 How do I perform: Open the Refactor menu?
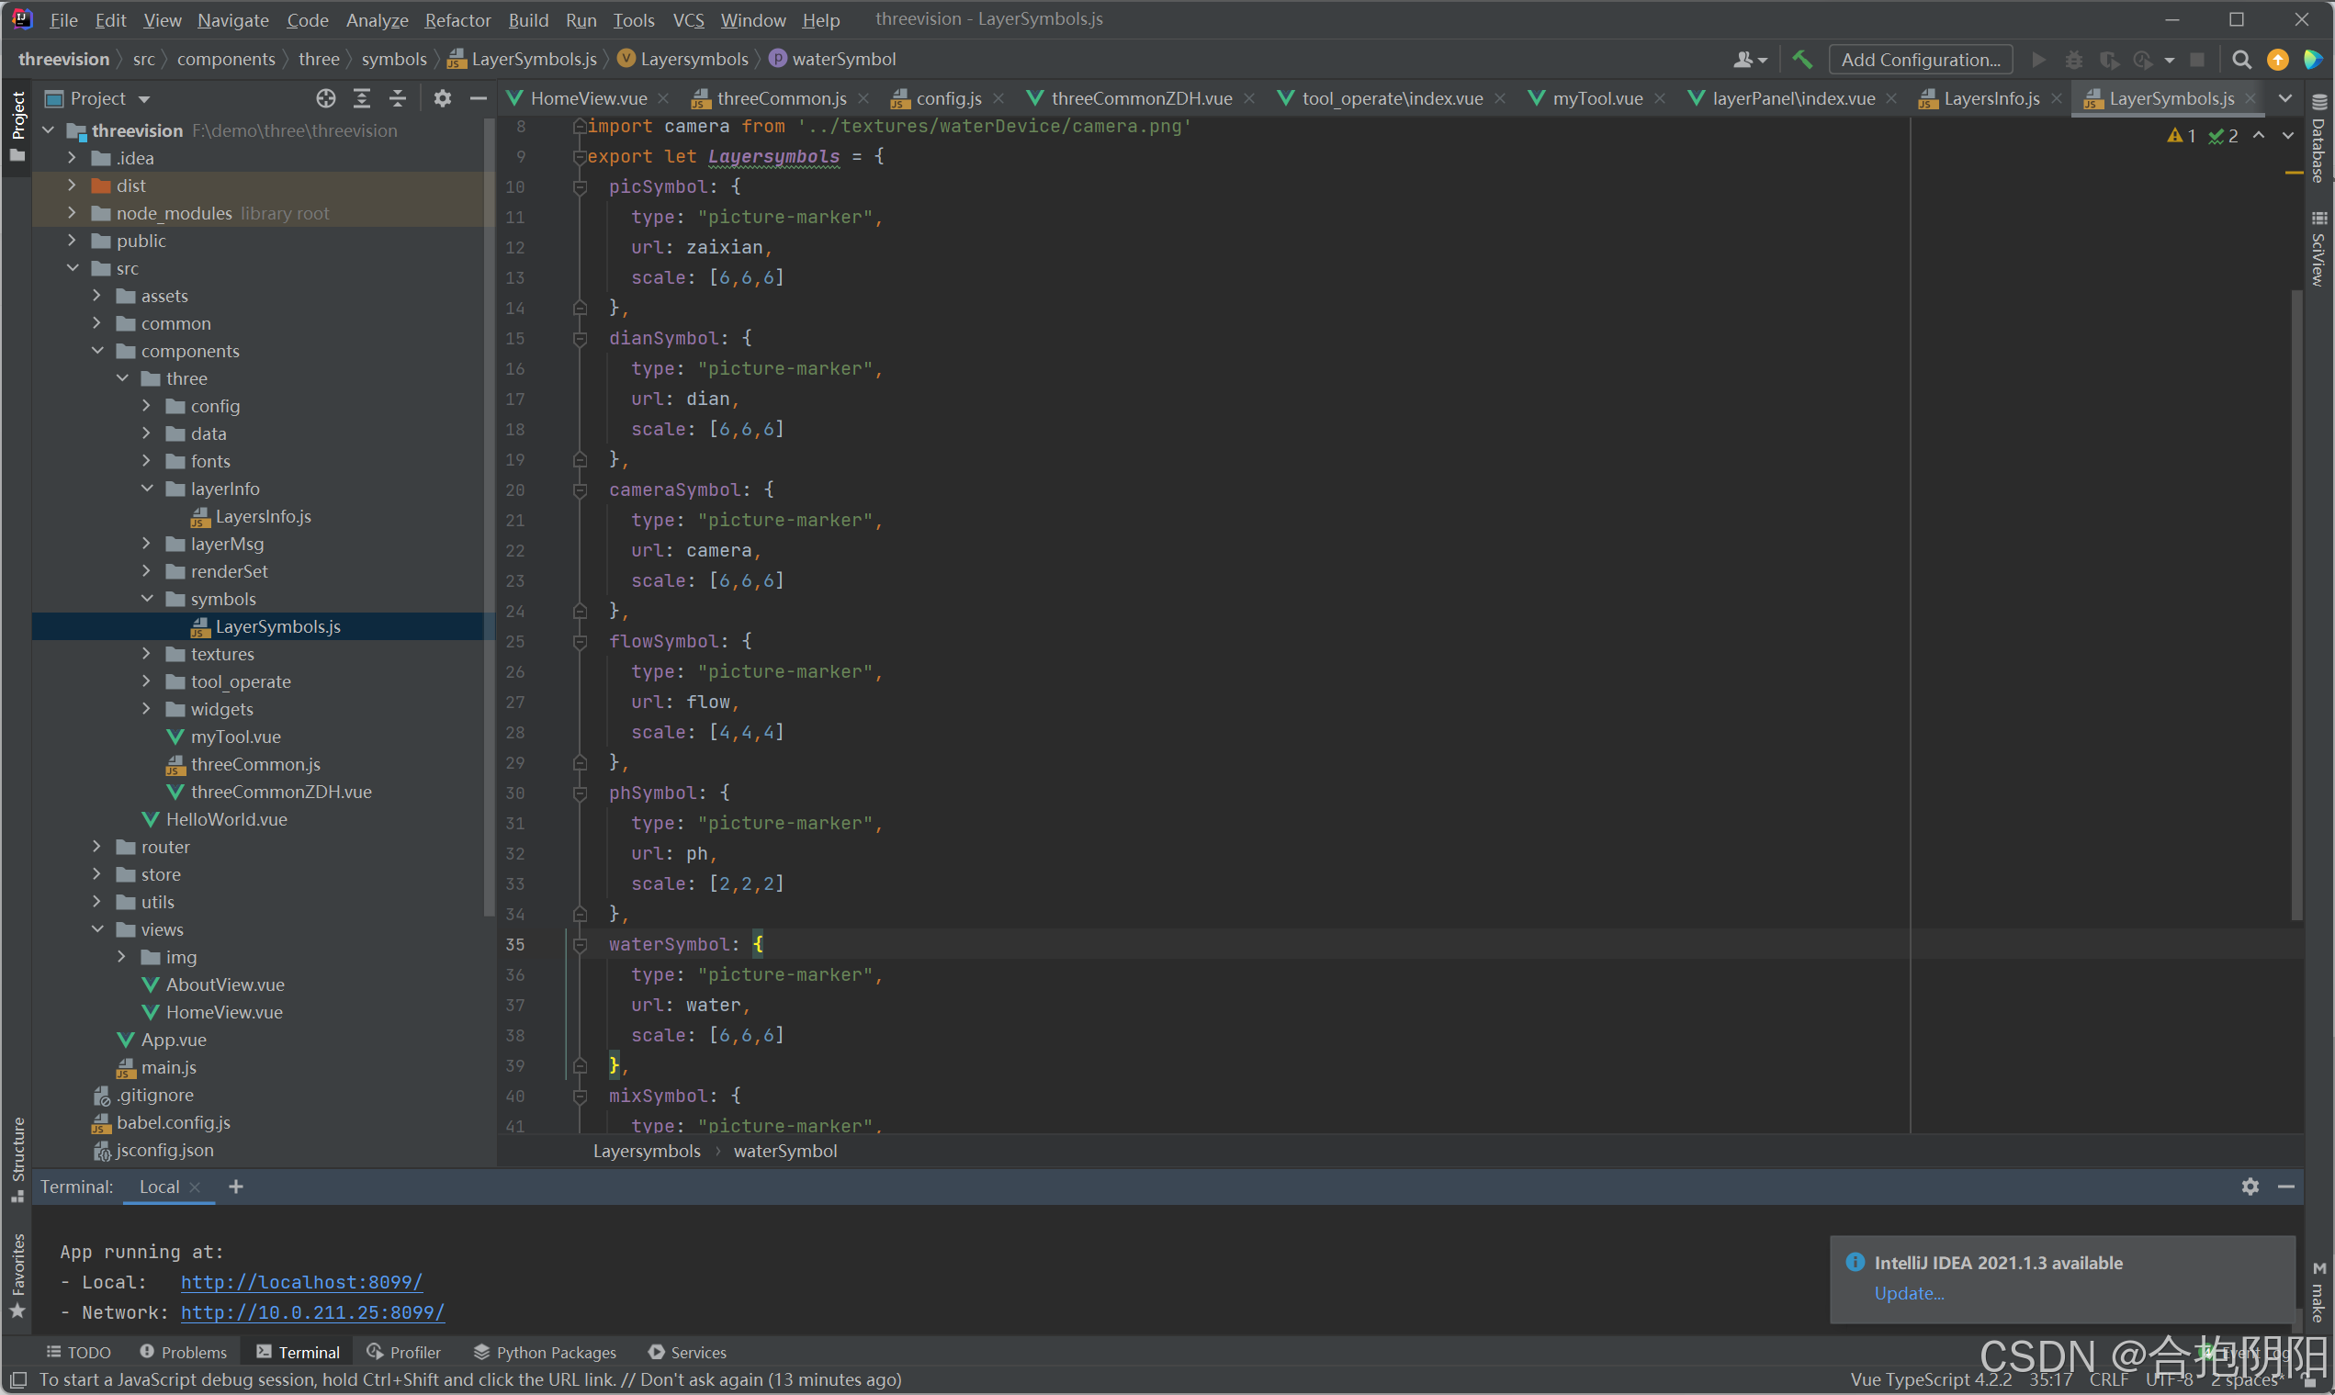point(457,19)
